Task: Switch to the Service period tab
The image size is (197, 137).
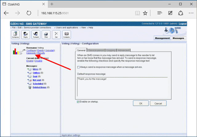Action: click(x=96, y=50)
